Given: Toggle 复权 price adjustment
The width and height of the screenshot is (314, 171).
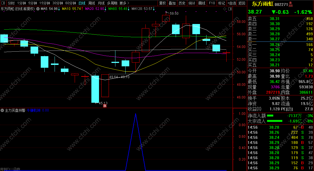Looking at the screenshot, I should [162, 3].
